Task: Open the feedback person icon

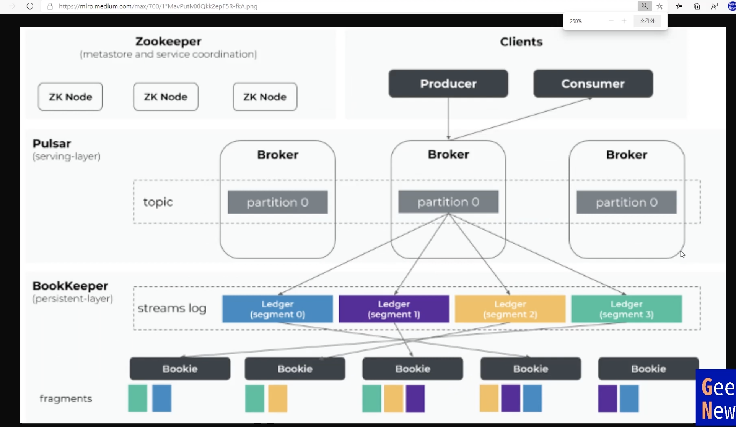Action: 714,6
